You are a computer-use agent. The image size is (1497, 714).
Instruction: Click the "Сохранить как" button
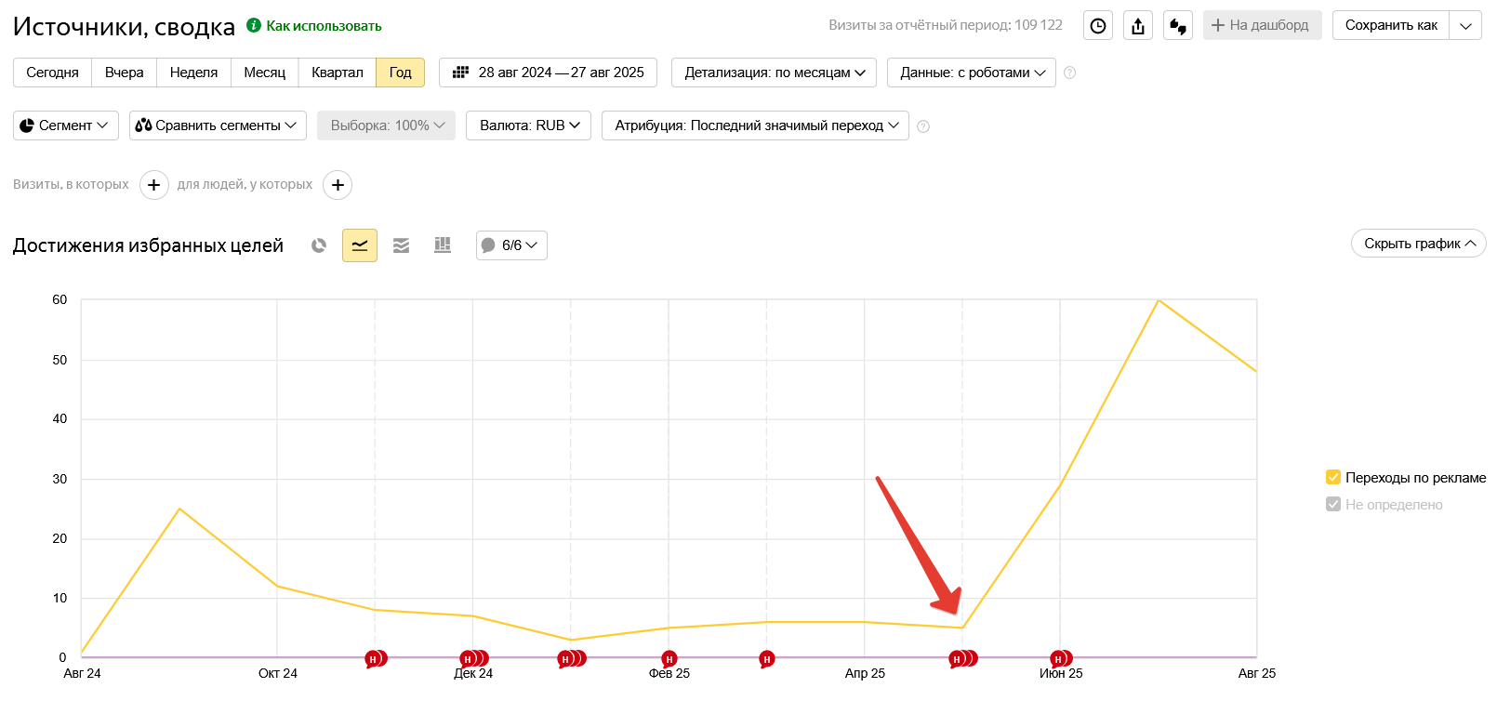pos(1390,25)
